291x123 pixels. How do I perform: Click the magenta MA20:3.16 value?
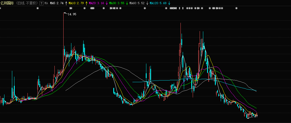[96, 3]
